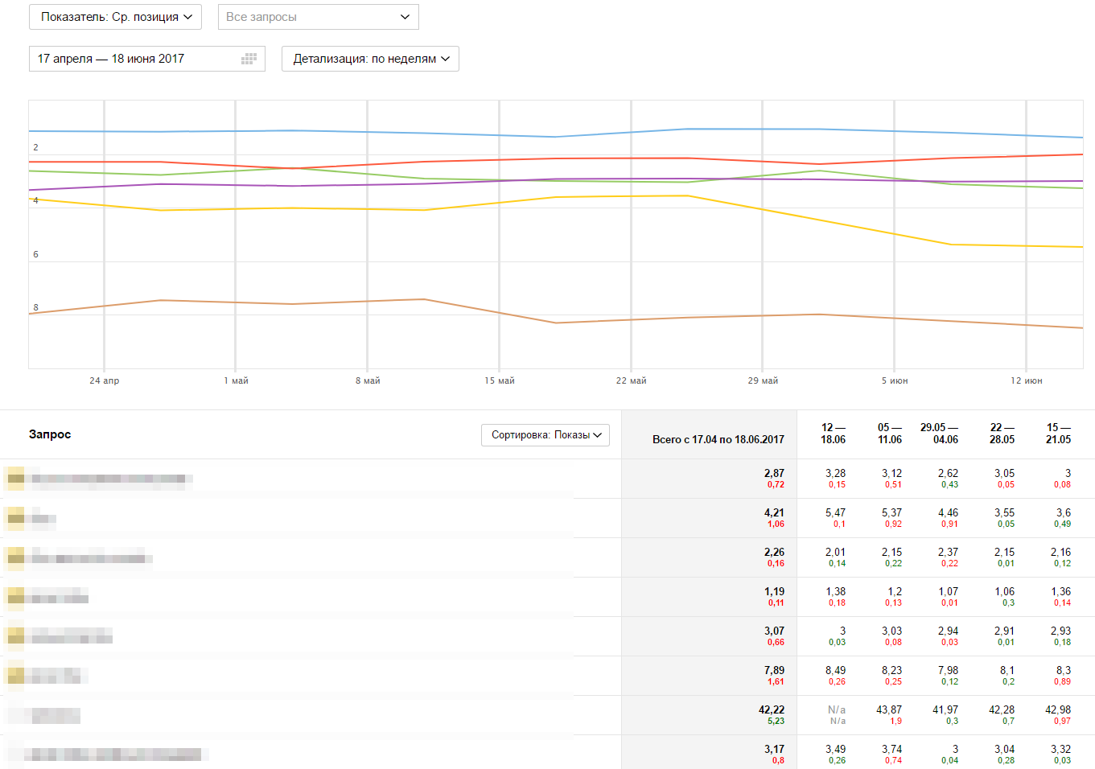Viewport: 1095px width, 769px height.
Task: Select the "05 — 11.06" week column header
Action: coord(889,434)
